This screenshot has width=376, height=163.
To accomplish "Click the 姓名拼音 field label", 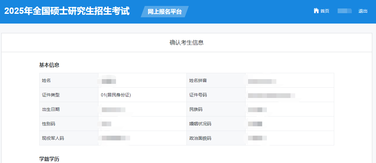I will [198, 80].
